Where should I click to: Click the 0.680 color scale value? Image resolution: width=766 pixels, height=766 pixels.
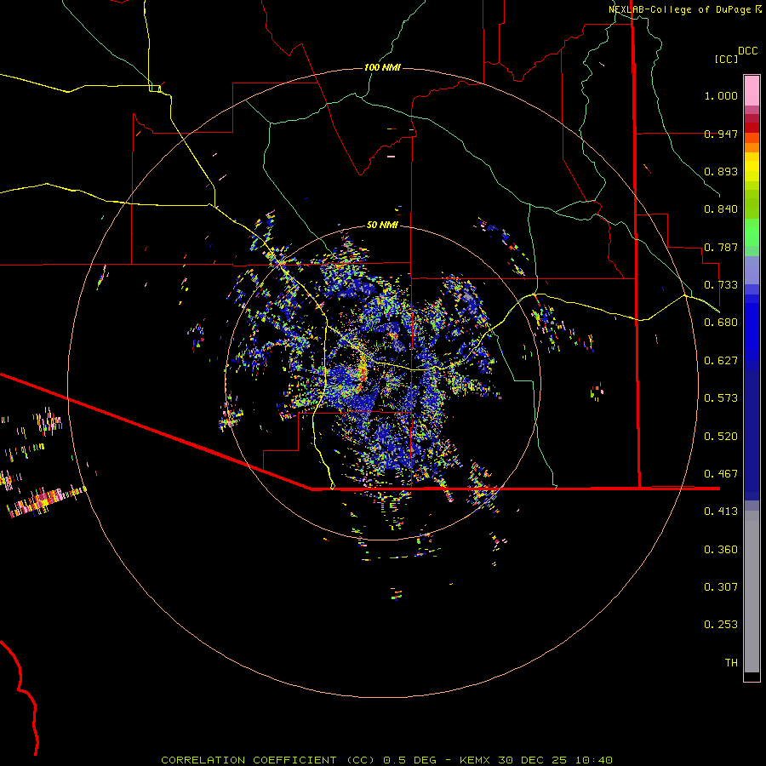point(721,323)
